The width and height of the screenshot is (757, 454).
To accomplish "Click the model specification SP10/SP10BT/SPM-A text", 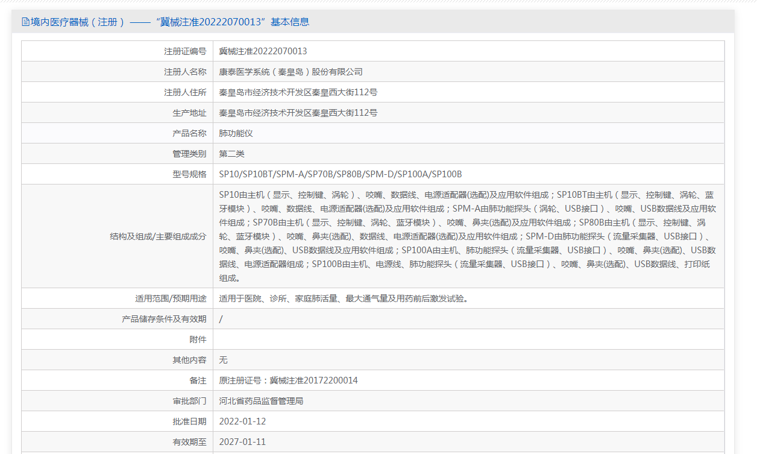I will click(340, 174).
